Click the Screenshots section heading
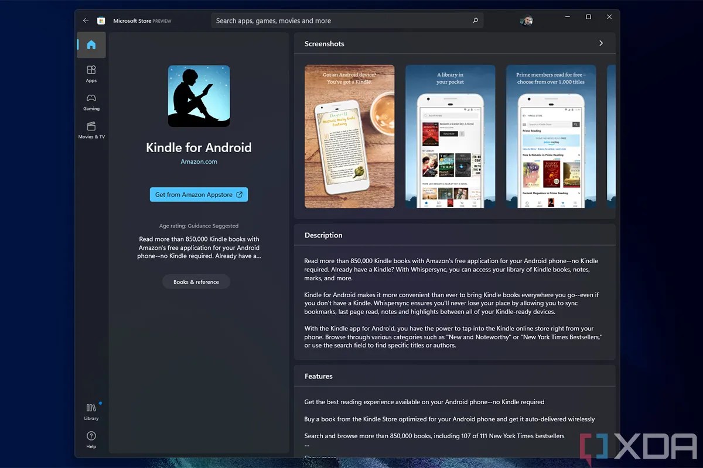The width and height of the screenshot is (703, 468). pos(325,44)
